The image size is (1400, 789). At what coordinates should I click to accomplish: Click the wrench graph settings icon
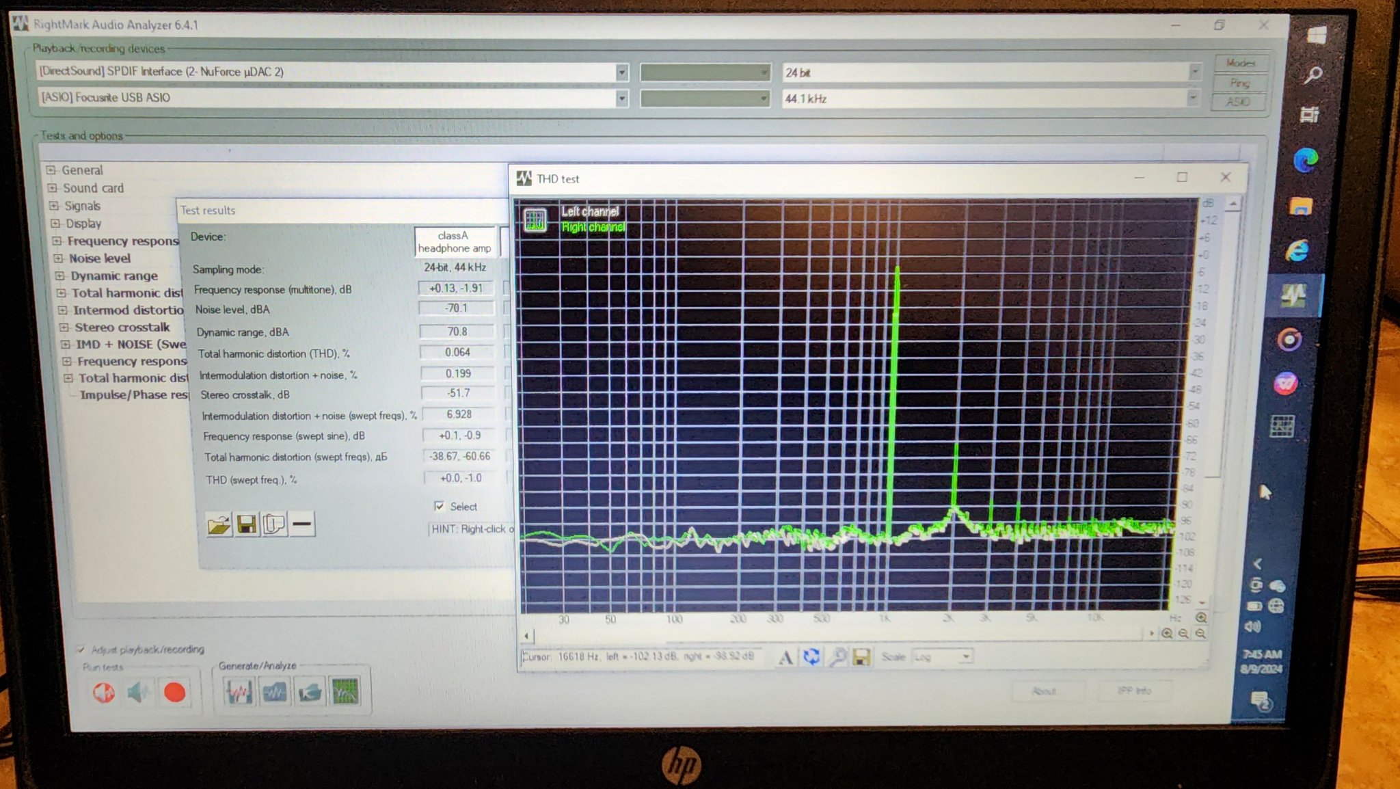837,657
